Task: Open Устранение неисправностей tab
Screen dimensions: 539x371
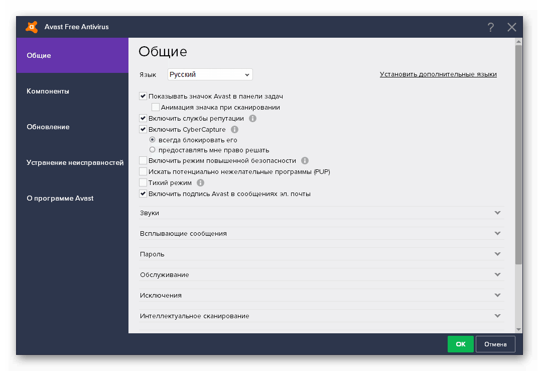Action: 73,162
